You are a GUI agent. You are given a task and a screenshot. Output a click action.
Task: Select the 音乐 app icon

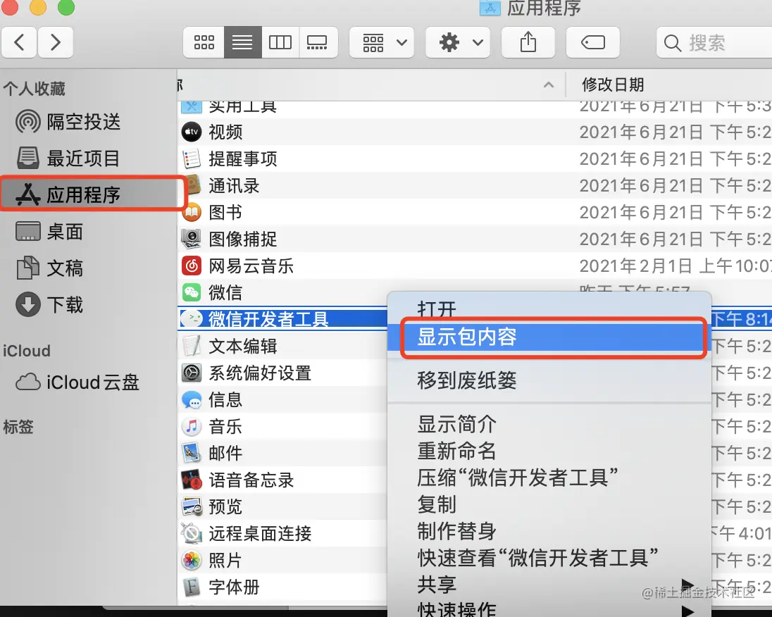tap(192, 426)
